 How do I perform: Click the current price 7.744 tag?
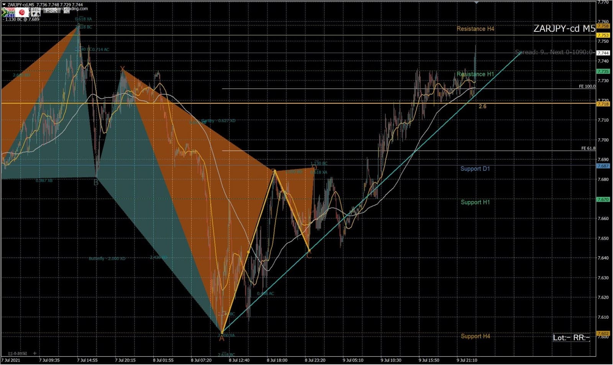tap(603, 53)
